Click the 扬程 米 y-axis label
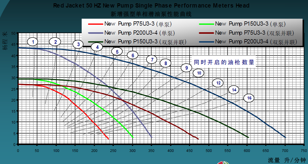The width and height of the screenshot is (308, 164). [x=6, y=41]
